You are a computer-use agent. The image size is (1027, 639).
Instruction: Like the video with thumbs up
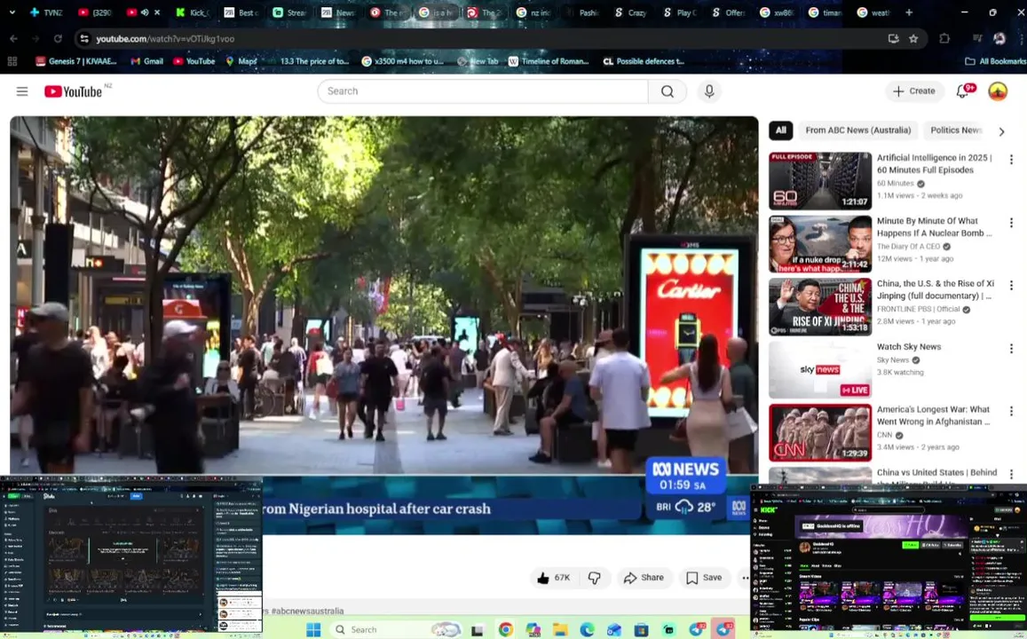coord(554,578)
